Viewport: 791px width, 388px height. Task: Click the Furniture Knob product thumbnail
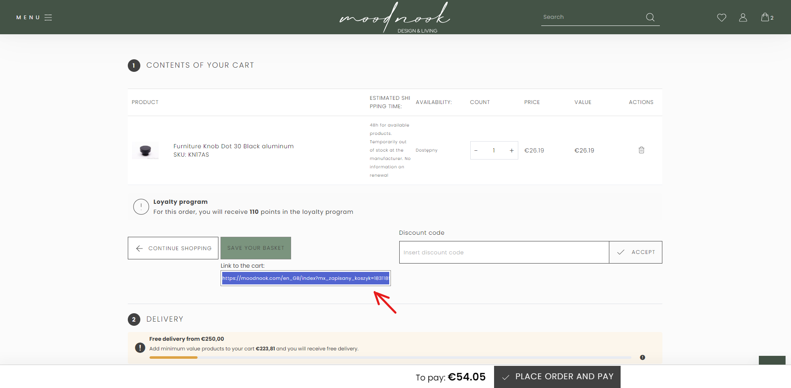(x=145, y=150)
